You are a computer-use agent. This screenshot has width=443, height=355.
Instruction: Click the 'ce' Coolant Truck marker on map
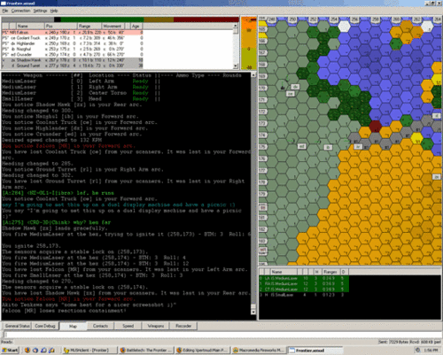click(x=291, y=94)
